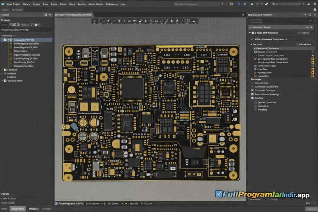The width and height of the screenshot is (318, 212).
Task: Click the Un-Routed Net Constraint icon
Action: (255, 59)
